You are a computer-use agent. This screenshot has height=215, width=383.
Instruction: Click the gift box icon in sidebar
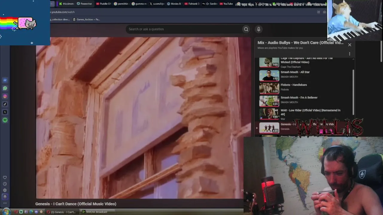pyautogui.click(x=5, y=196)
